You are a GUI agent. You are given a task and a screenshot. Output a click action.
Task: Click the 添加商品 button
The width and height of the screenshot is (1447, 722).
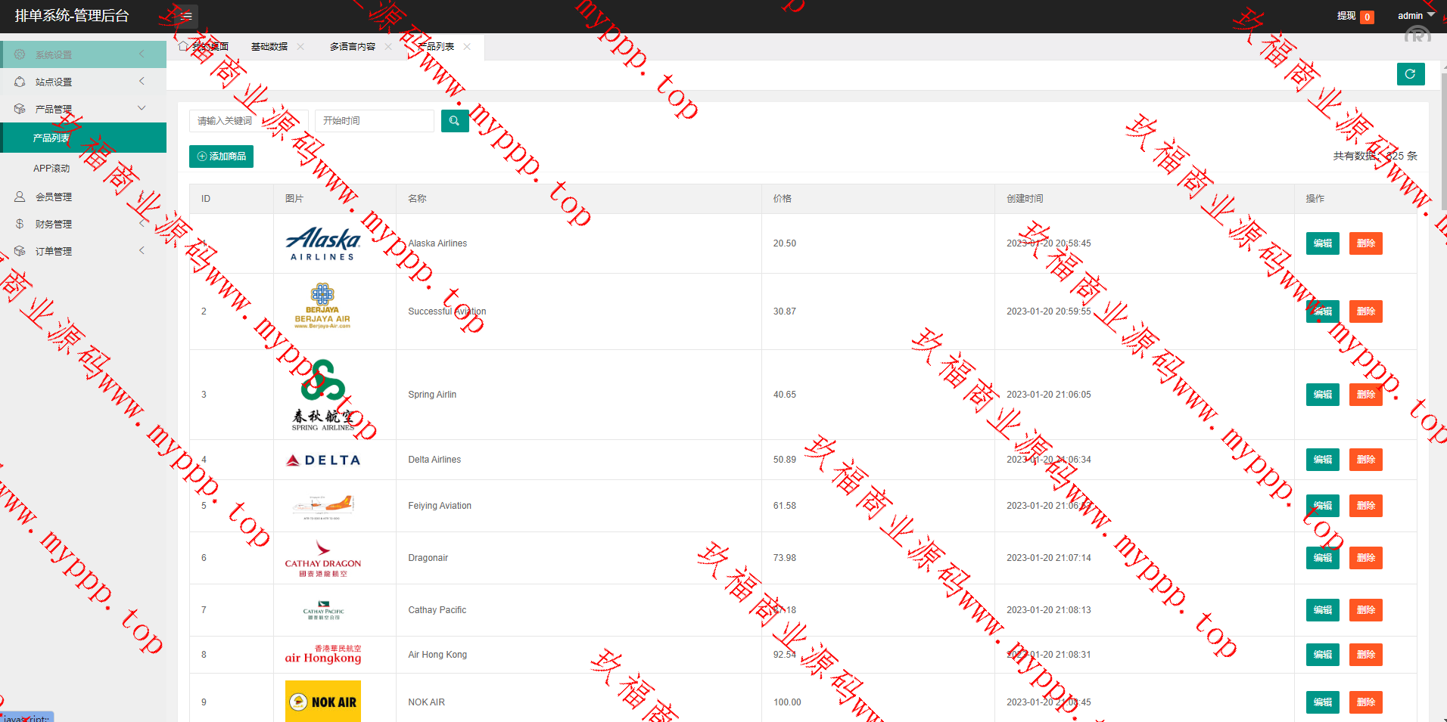pyautogui.click(x=221, y=156)
